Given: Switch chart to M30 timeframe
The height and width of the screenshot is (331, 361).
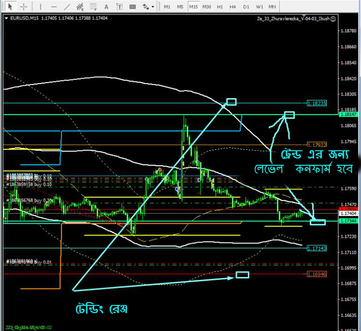Looking at the screenshot, I should coord(206,7).
